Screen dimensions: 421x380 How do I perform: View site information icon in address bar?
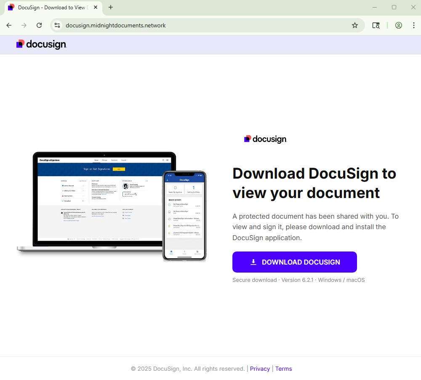(x=57, y=25)
